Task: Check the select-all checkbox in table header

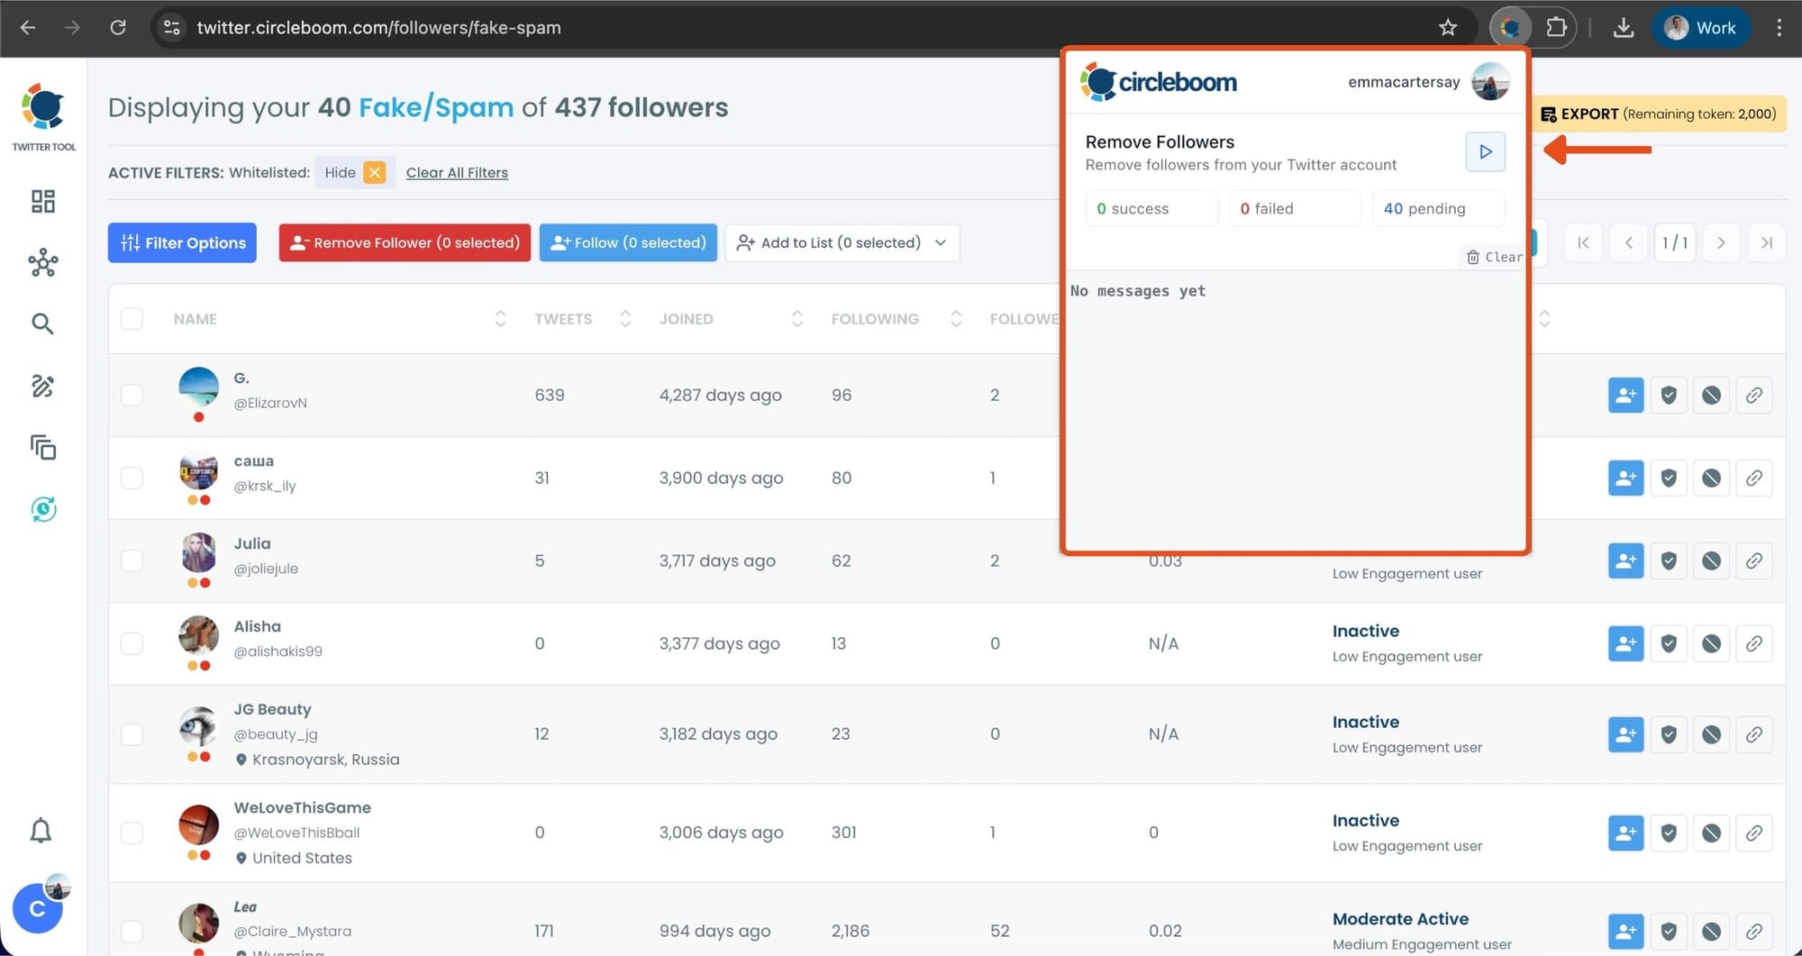Action: coord(132,318)
